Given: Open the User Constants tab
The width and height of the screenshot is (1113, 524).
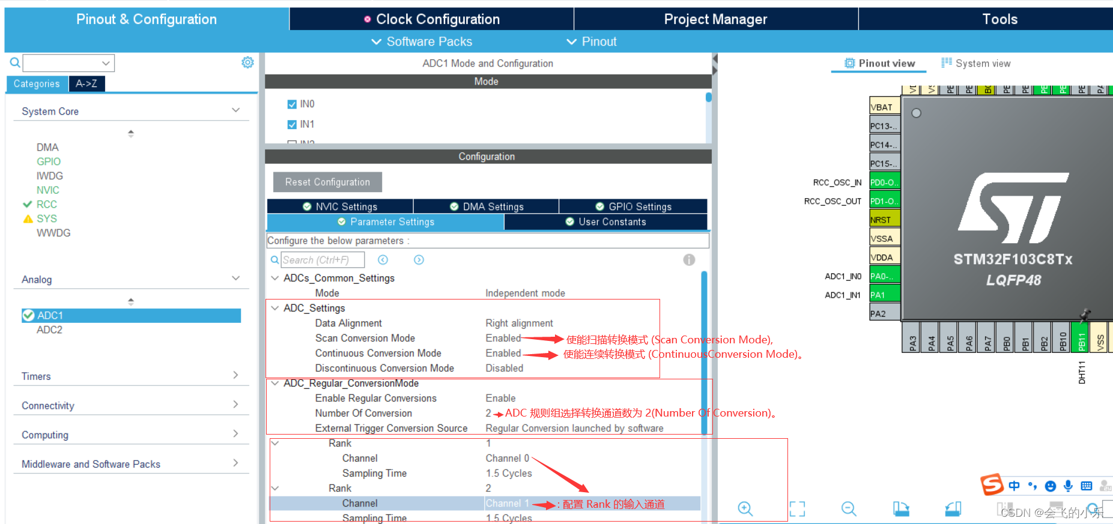Looking at the screenshot, I should 606,222.
